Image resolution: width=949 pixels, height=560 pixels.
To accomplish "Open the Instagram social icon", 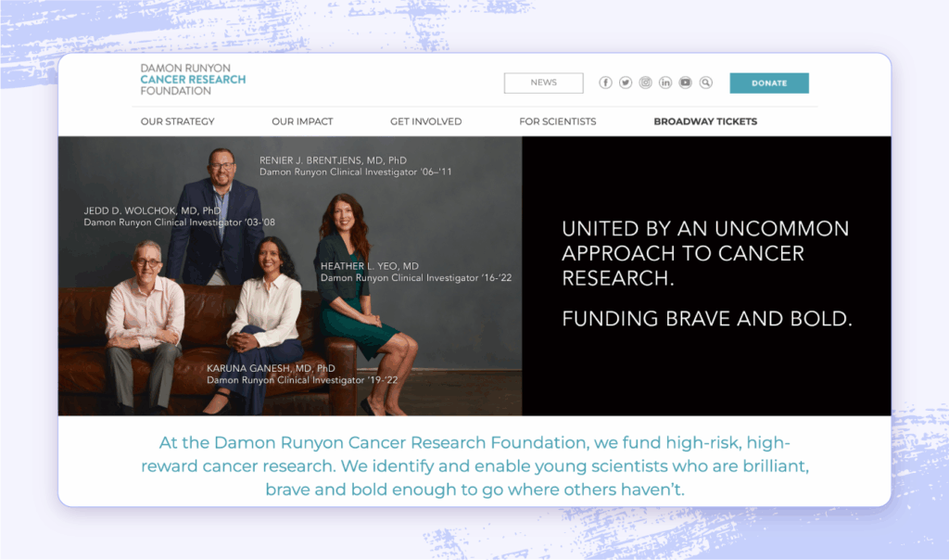I will click(x=645, y=83).
